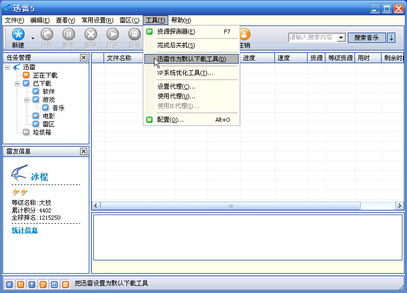Click the 开始 start toolbar icon
This screenshot has height=293, width=407.
coord(47,34)
